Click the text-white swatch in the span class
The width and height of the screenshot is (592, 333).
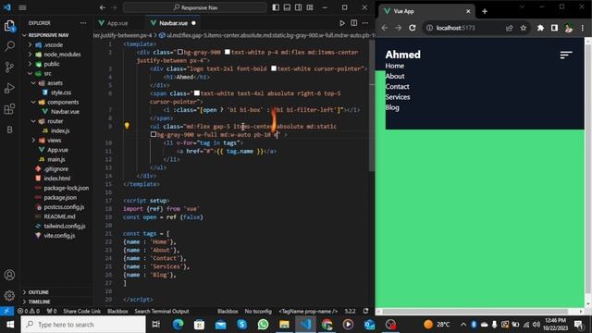pyautogui.click(x=197, y=92)
